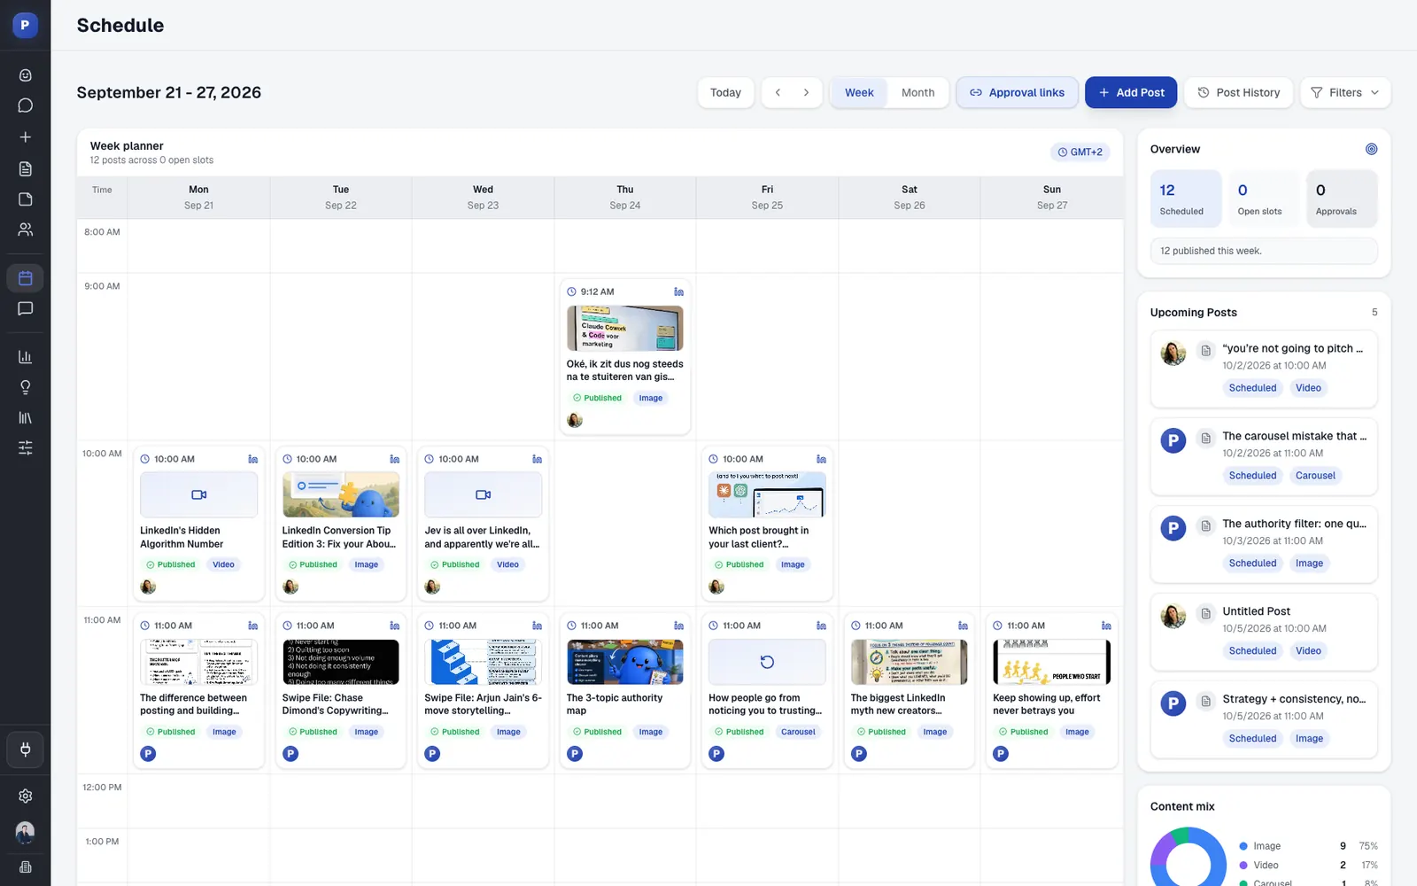Viewport: 1417px width, 886px height.
Task: Click the P logo in the top-left corner
Action: point(25,25)
